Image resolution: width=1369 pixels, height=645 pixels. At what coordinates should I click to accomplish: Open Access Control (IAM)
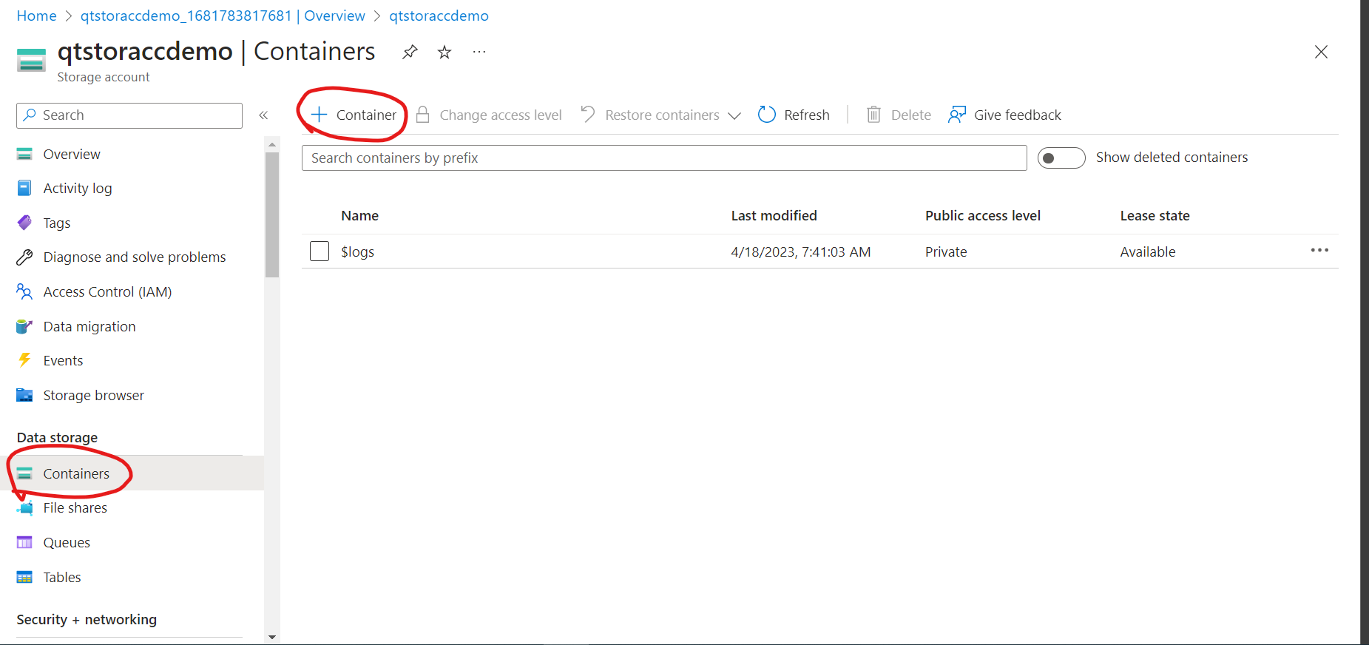coord(107,292)
